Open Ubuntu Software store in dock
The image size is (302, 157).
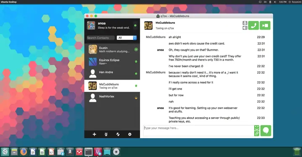[61, 152]
